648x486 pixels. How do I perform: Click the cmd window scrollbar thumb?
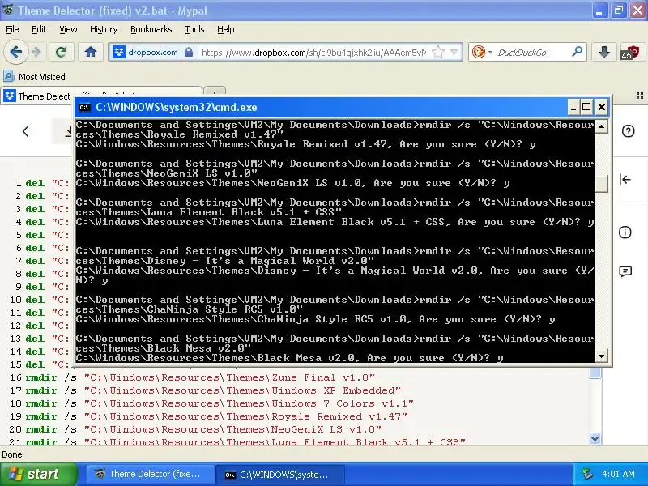601,184
